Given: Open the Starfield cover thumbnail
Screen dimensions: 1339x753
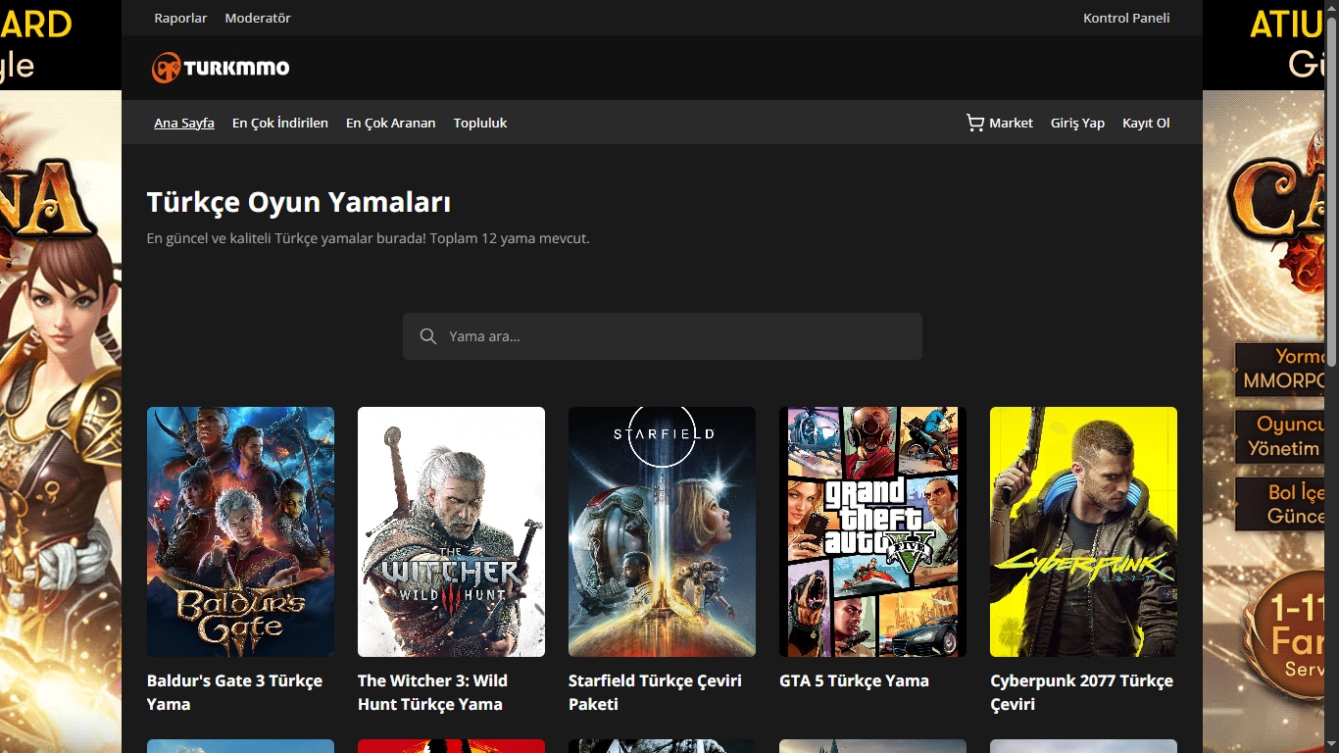Looking at the screenshot, I should [662, 531].
